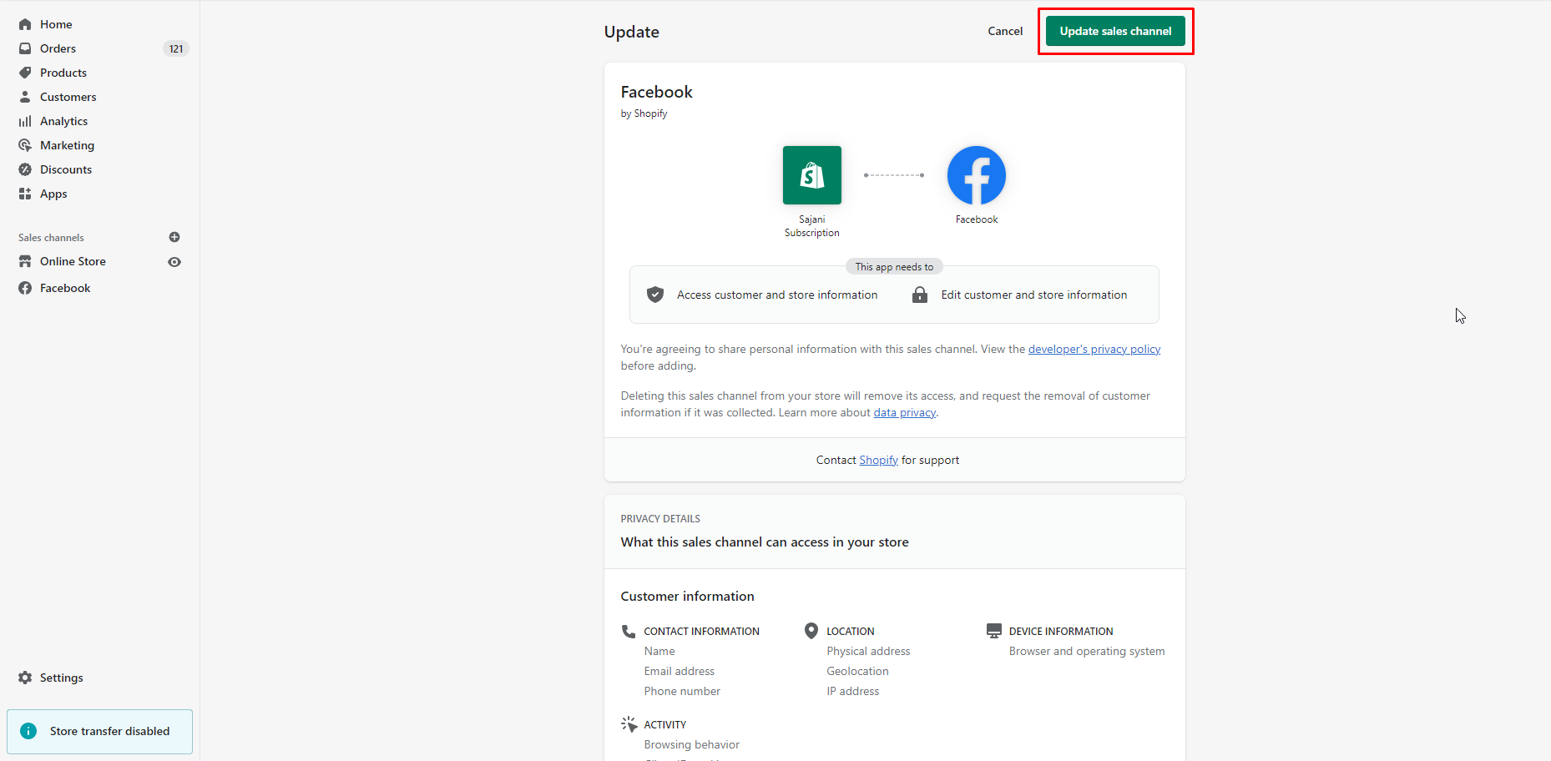
Task: Open Marketing section
Action: coord(67,145)
